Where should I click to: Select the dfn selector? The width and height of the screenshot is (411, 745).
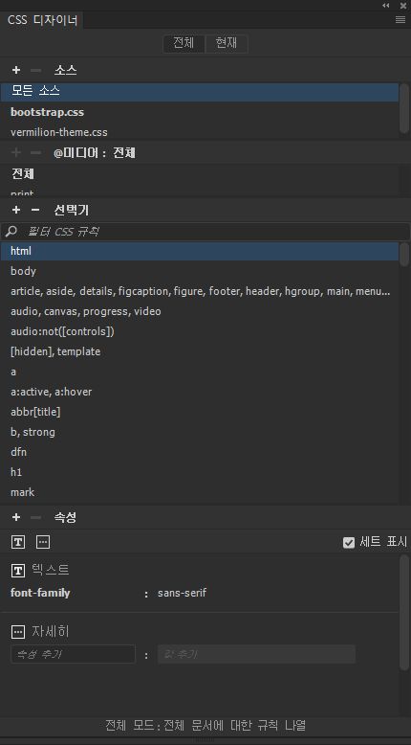pyautogui.click(x=200, y=452)
